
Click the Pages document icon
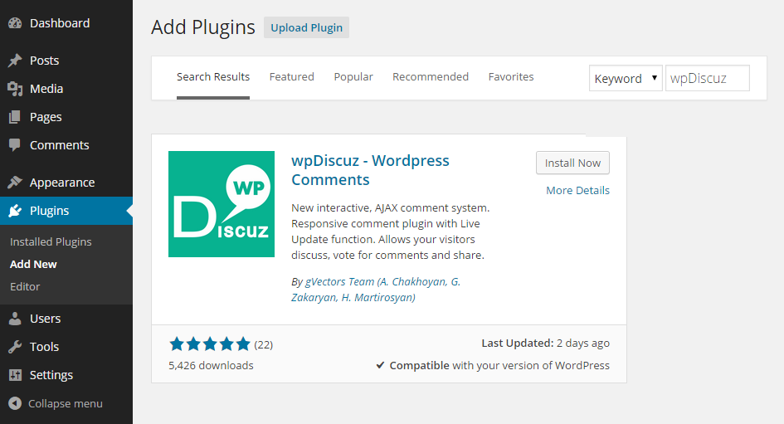pos(15,117)
